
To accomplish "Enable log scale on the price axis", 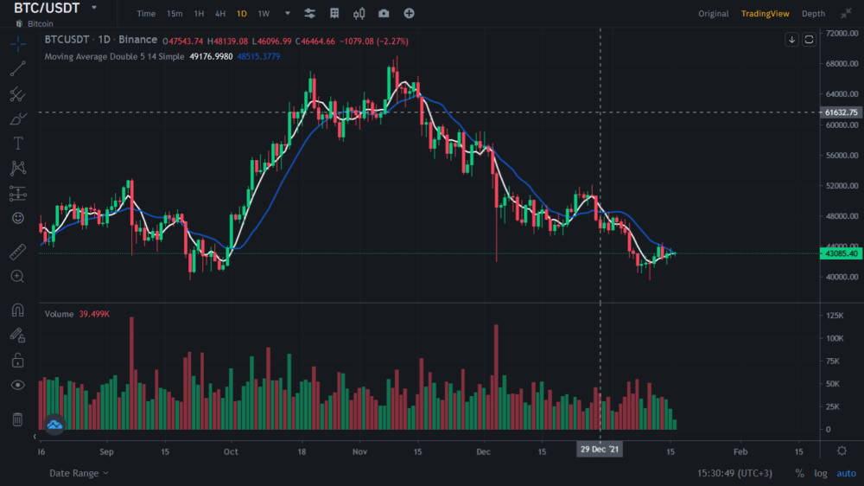I will point(820,473).
